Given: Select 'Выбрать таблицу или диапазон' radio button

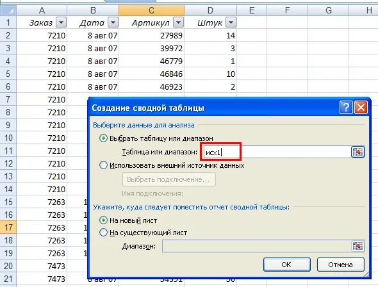Looking at the screenshot, I should point(103,138).
